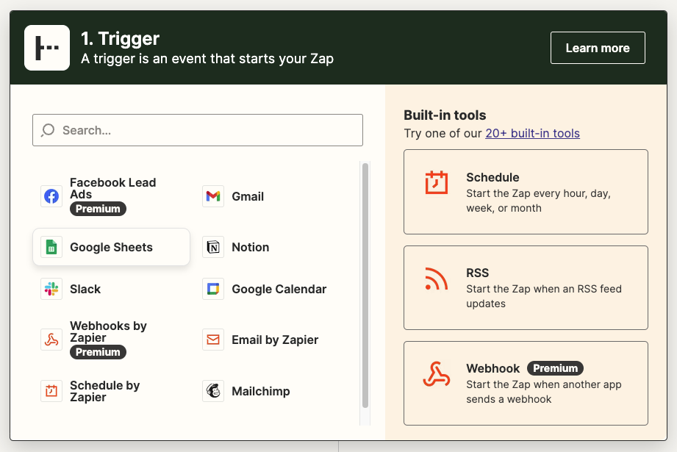Click the RSS feed icon
Screen dimensions: 677x452
(436, 279)
